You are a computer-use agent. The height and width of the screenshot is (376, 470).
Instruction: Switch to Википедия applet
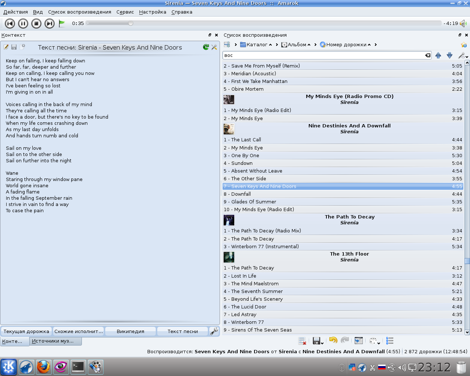click(x=131, y=331)
